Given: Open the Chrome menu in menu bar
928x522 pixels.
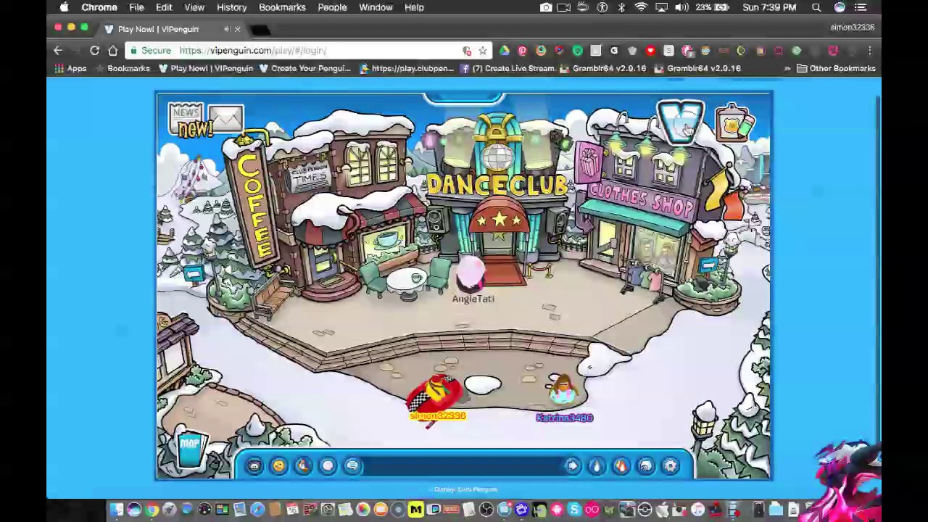Looking at the screenshot, I should pos(99,7).
